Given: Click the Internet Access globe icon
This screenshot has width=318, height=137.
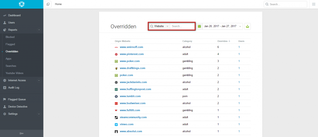Looking at the screenshot, I should (x=4, y=80).
